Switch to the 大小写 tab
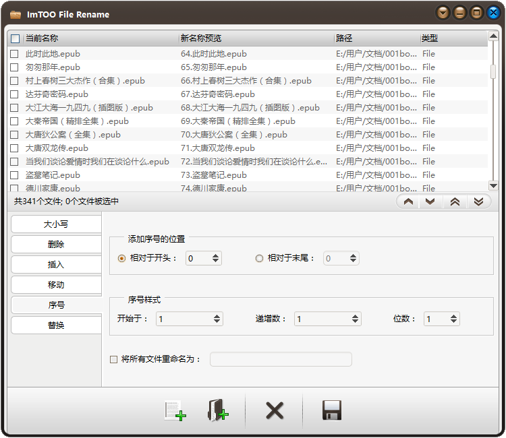Screen dimensions: 506x438 pyautogui.click(x=56, y=224)
